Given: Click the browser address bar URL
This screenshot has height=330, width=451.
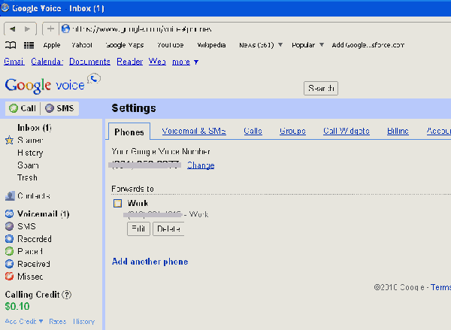Looking at the screenshot, I should click(x=142, y=29).
